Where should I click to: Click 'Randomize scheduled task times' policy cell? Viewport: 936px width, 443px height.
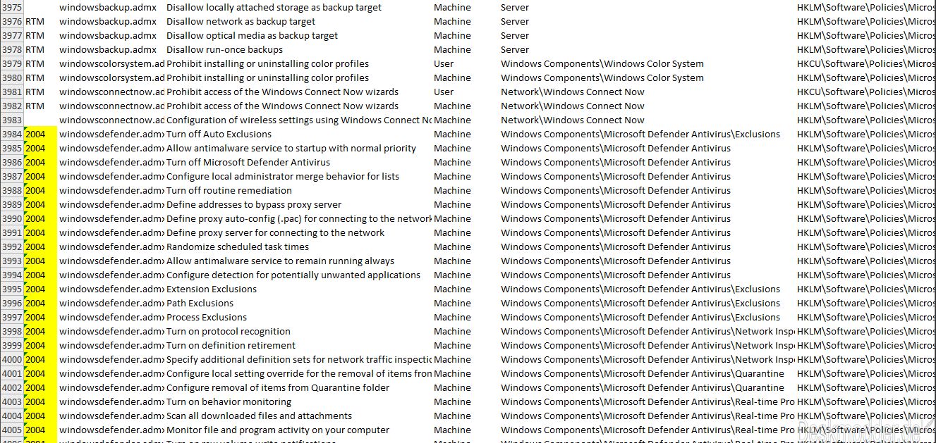click(237, 247)
